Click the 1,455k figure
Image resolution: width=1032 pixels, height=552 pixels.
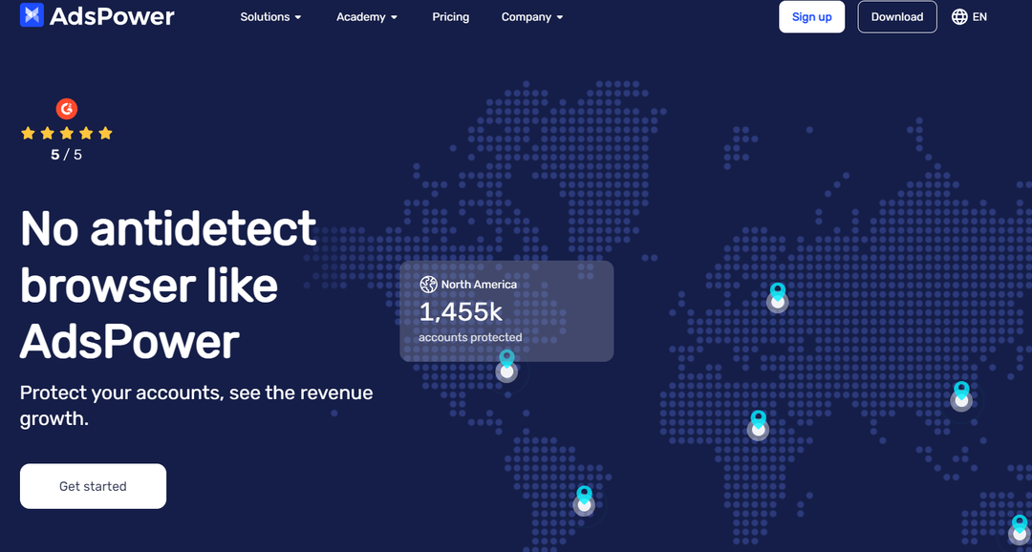tap(461, 312)
